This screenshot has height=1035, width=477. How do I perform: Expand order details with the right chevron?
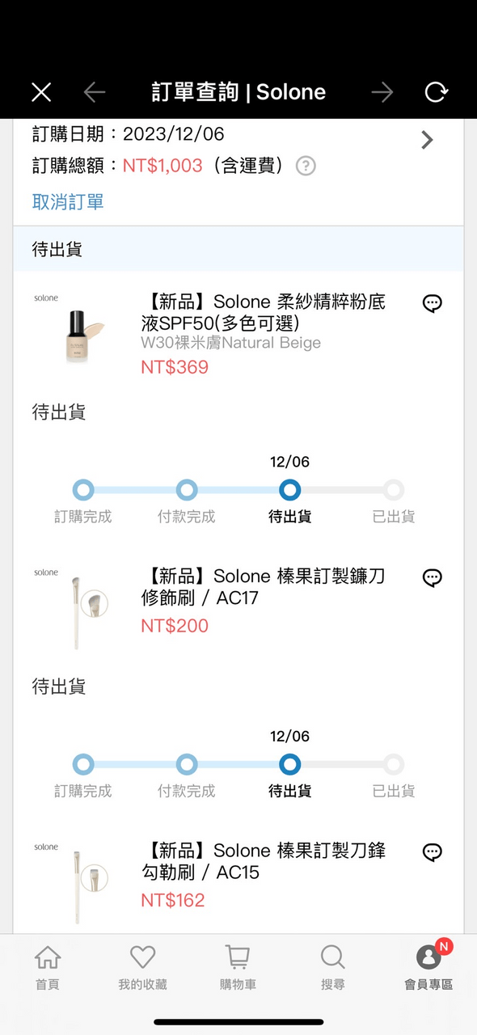427,139
